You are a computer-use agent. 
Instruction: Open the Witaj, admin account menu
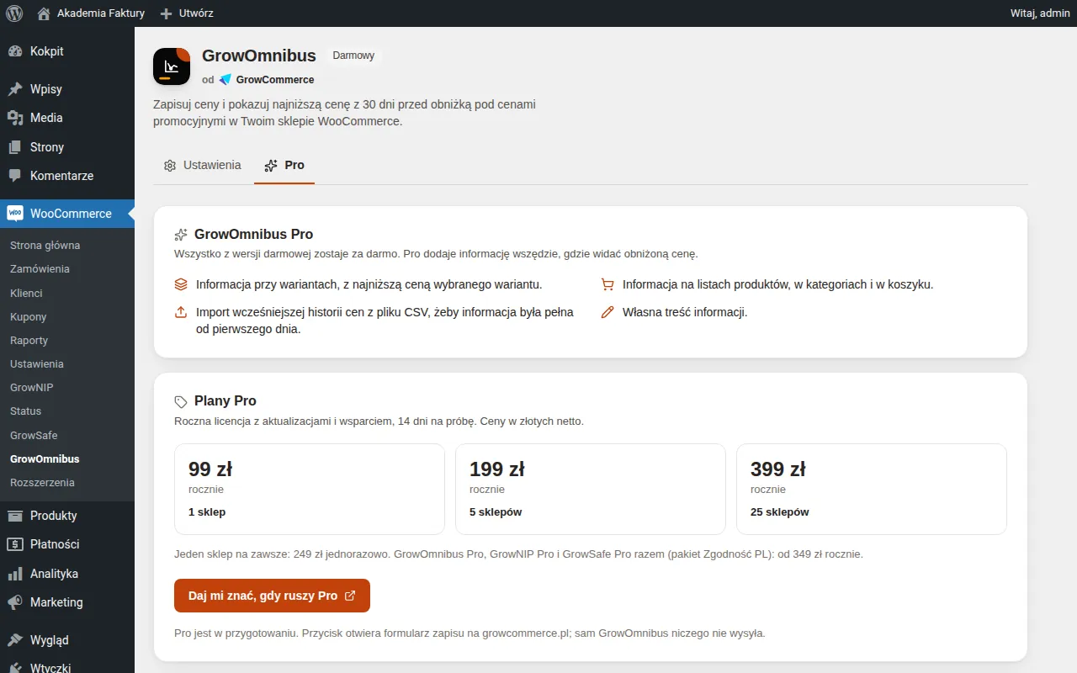[x=1040, y=13]
